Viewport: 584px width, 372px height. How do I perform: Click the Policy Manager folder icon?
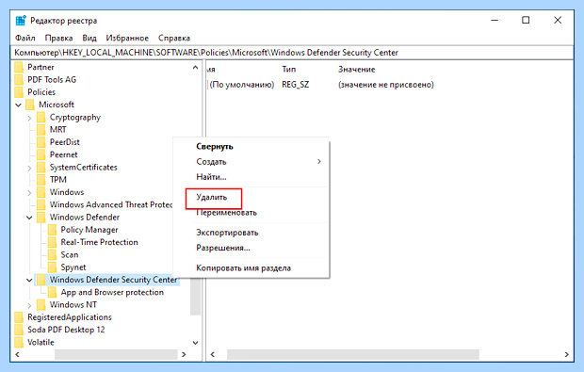(x=52, y=230)
